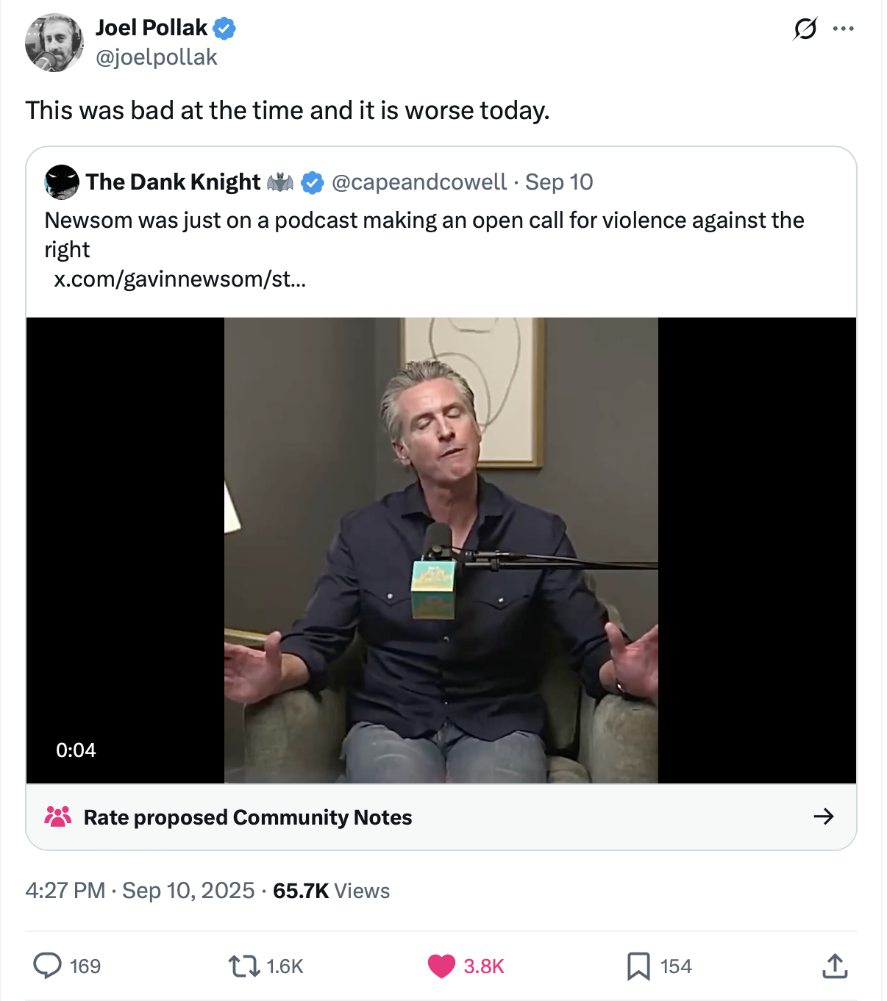The image size is (887, 1001).
Task: Click Joel Pollak's blue verified badge
Action: (x=224, y=29)
